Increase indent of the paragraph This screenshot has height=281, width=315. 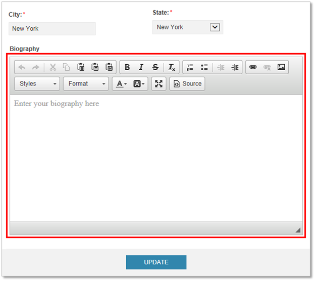pos(235,67)
